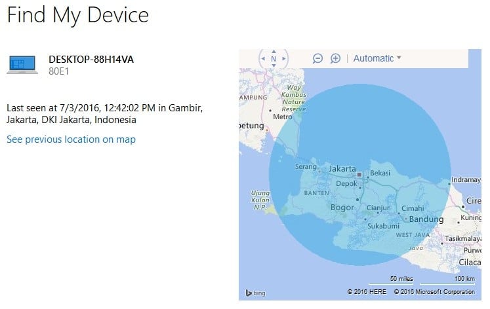
Task: Click Ujung Kulon N.P. label
Action: [260, 200]
